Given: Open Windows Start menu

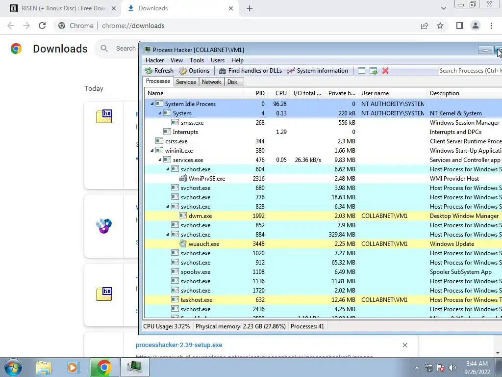Looking at the screenshot, I should pyautogui.click(x=13, y=367).
